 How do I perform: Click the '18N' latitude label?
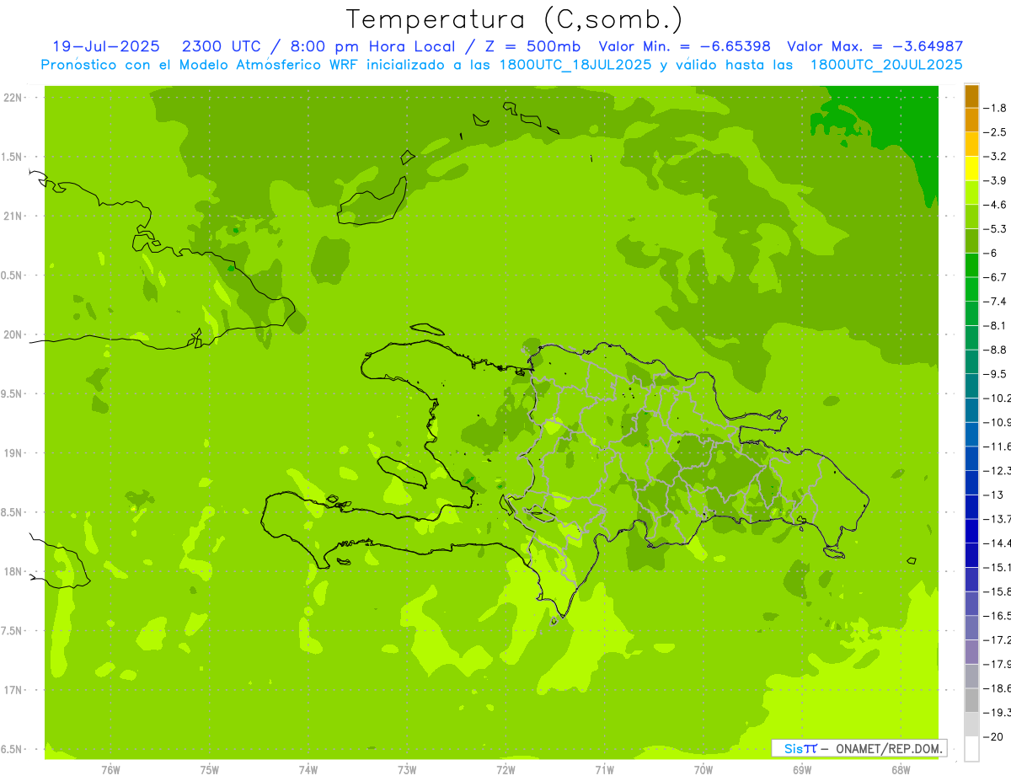pyautogui.click(x=13, y=572)
